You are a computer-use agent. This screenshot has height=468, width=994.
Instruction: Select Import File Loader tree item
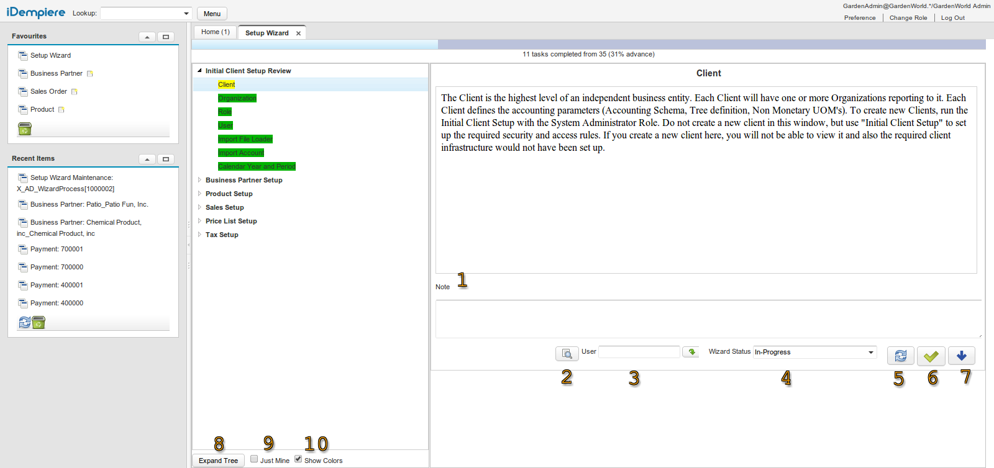click(245, 139)
